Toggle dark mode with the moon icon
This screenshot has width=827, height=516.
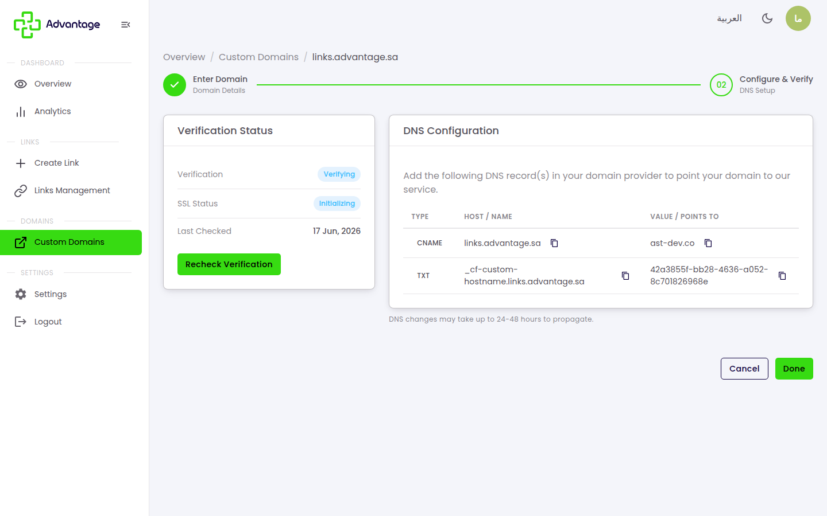point(767,18)
